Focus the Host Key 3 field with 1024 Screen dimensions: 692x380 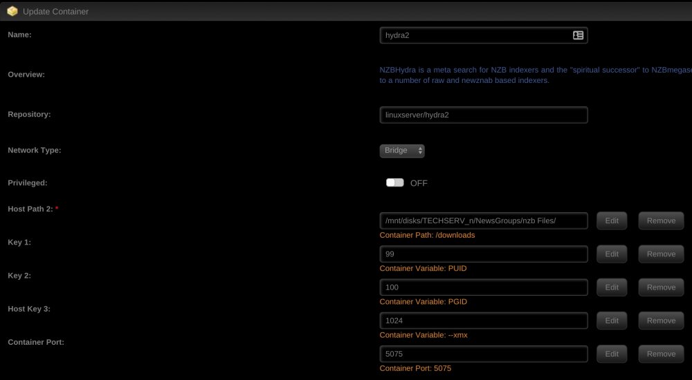[x=483, y=321]
